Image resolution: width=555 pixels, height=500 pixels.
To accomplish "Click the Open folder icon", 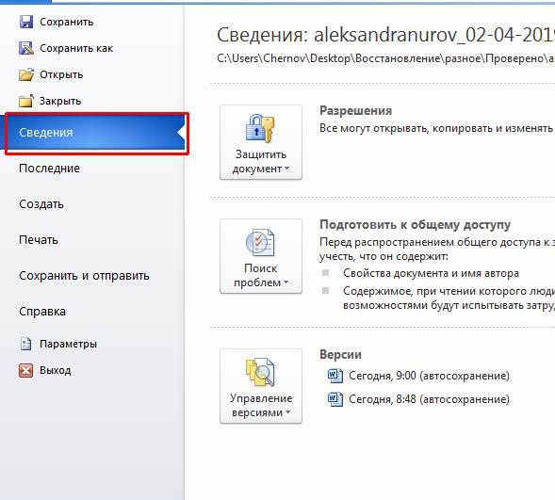I will pos(26,74).
